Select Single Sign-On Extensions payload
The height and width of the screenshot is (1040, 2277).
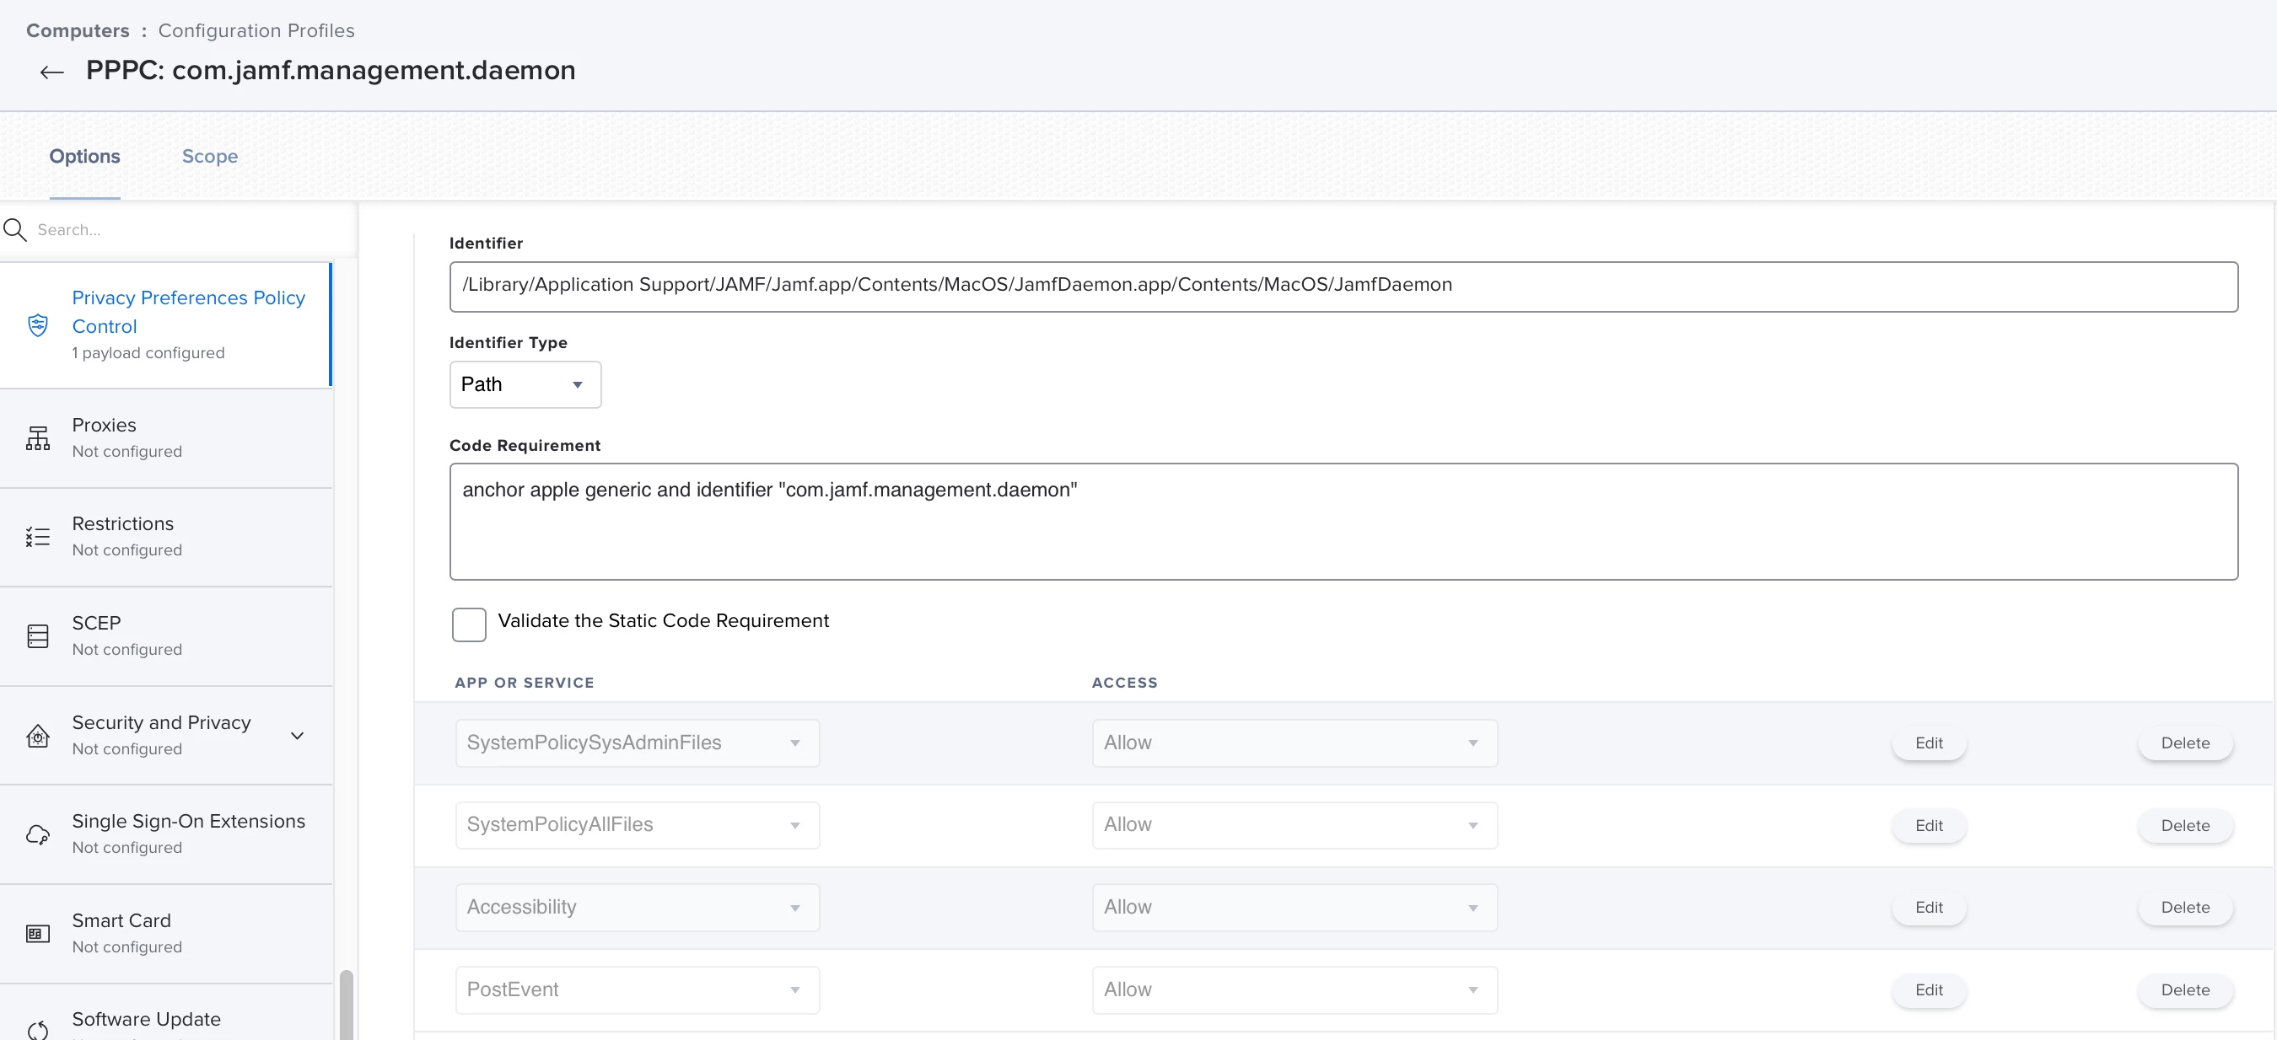(x=166, y=834)
